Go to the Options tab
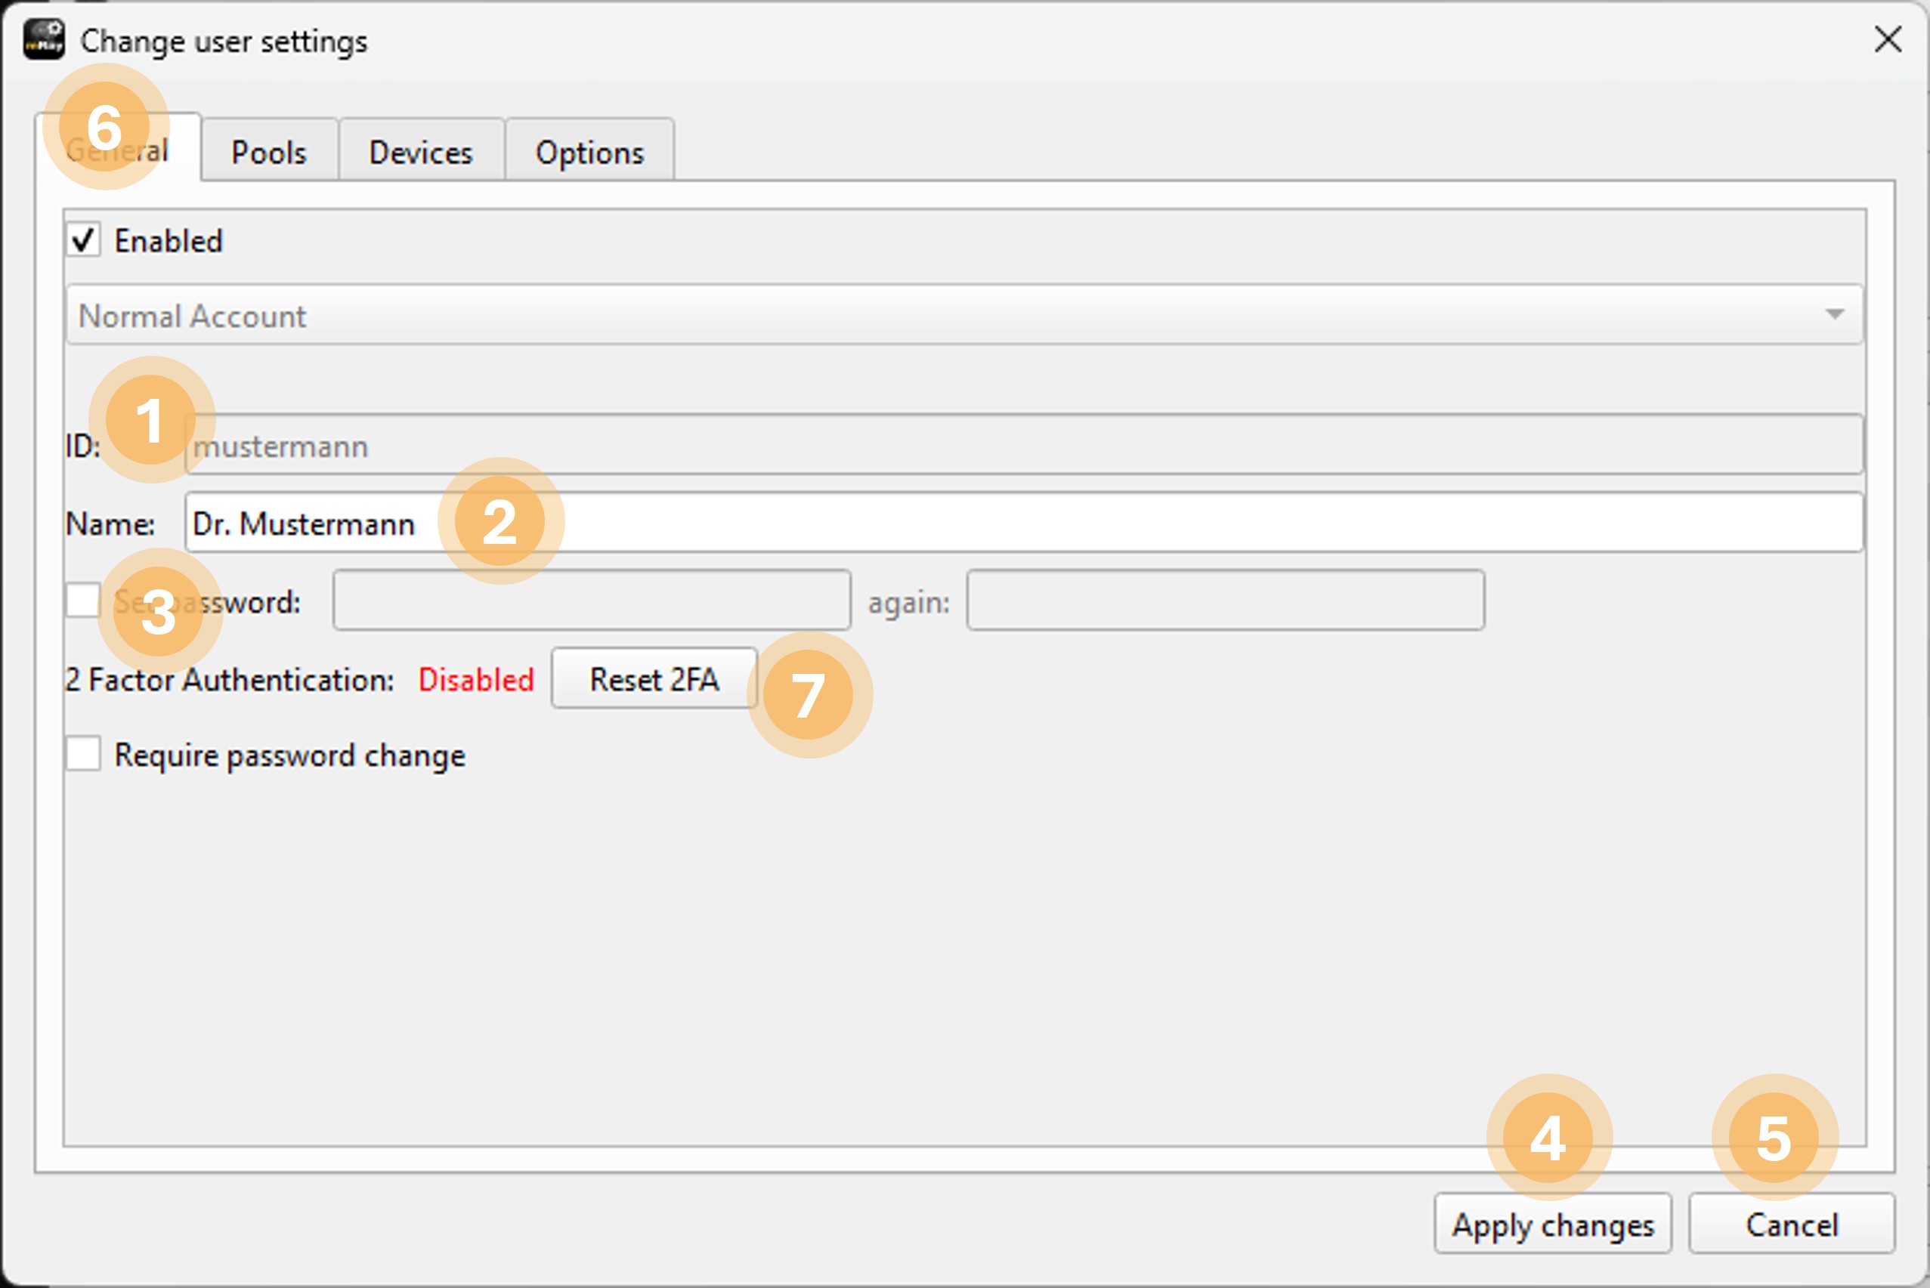The height and width of the screenshot is (1288, 1930). (x=589, y=153)
